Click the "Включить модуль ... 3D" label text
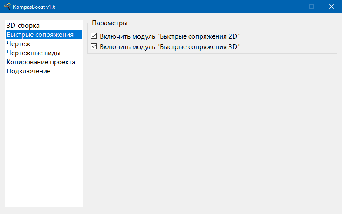This screenshot has height=214, width=342. coord(170,47)
